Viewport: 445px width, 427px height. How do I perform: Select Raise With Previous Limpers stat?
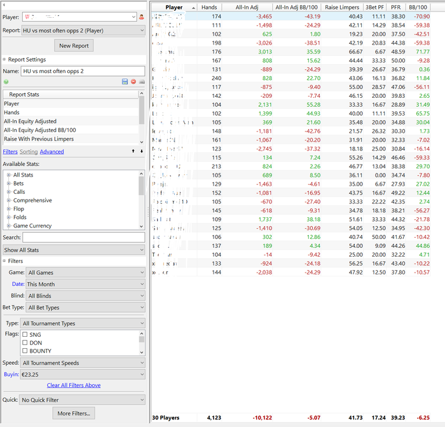pos(71,139)
